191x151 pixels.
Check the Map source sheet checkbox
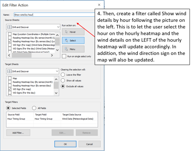(x=10, y=34)
